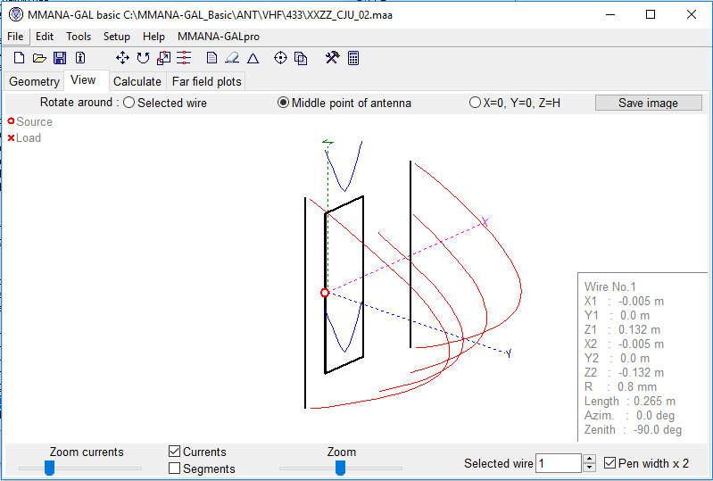Open the Calculate tab

coord(137,81)
